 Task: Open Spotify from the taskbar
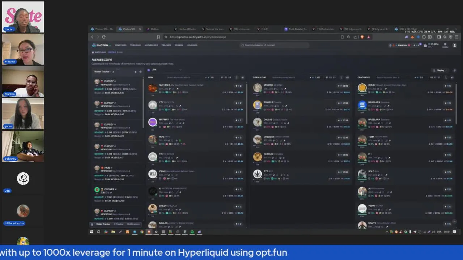click(x=192, y=232)
